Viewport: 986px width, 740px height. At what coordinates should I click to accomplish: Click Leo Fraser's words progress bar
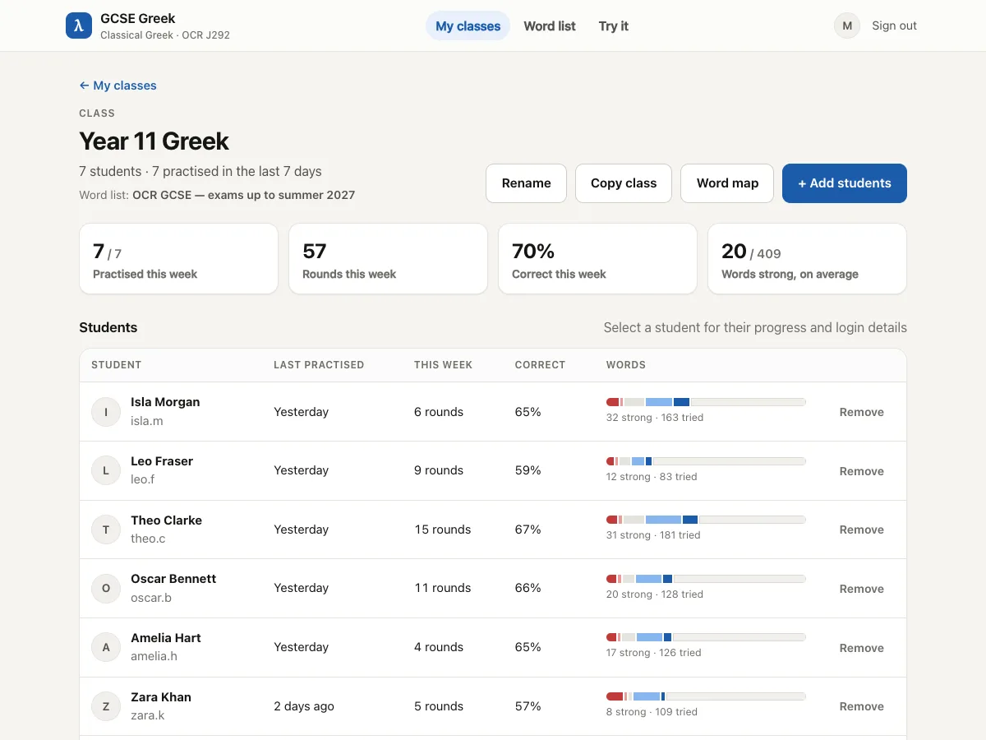706,461
